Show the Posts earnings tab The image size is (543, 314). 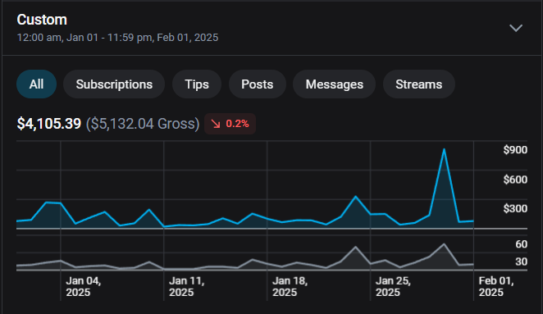pos(258,84)
